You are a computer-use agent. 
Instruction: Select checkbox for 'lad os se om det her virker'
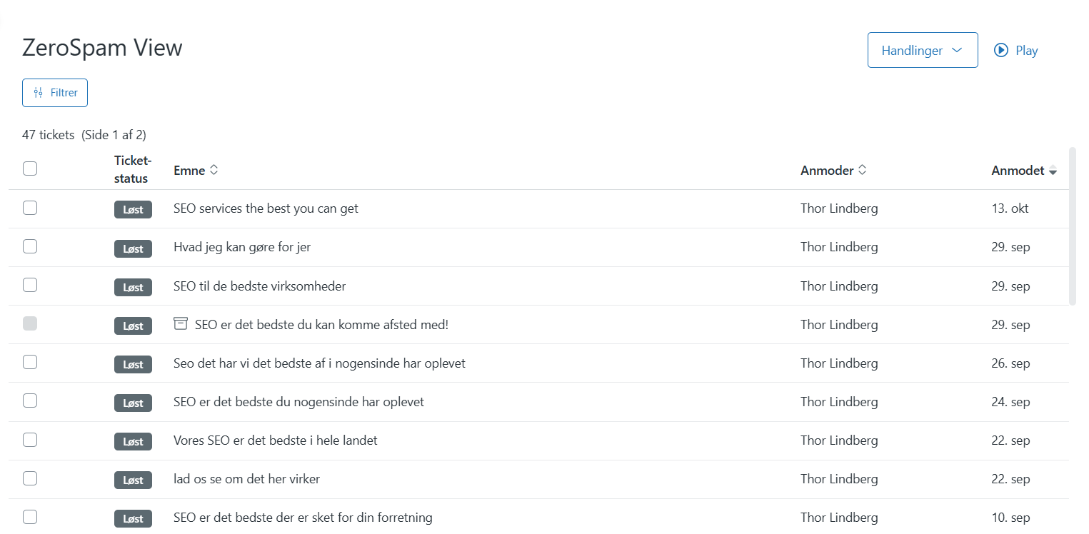pos(30,478)
